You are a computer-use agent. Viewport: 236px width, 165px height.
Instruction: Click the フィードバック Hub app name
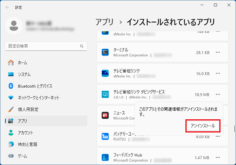[127, 155]
